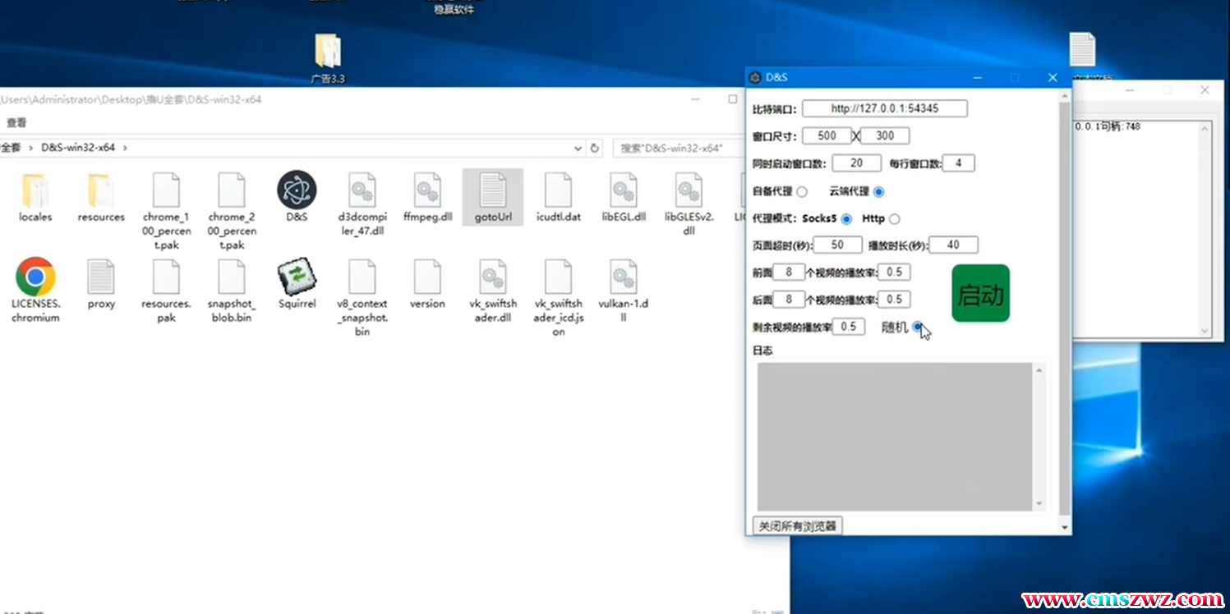Select the Squirrel executable icon

click(297, 277)
